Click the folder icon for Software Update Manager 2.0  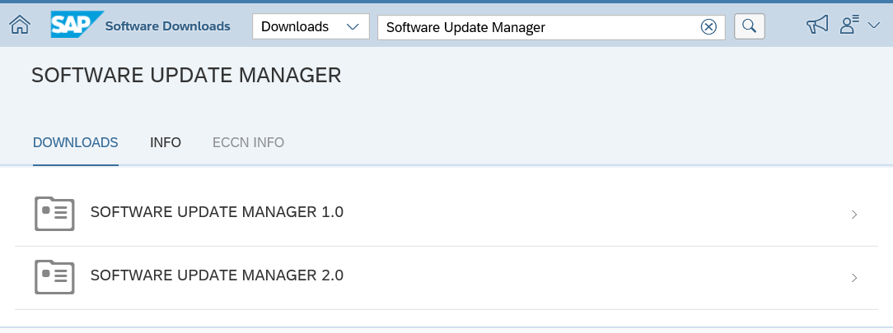pyautogui.click(x=54, y=277)
